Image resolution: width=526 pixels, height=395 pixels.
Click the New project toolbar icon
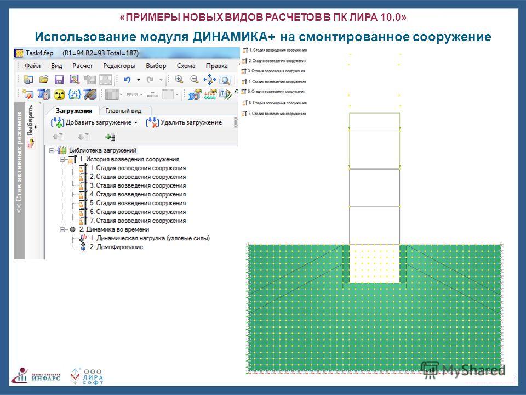[28, 80]
